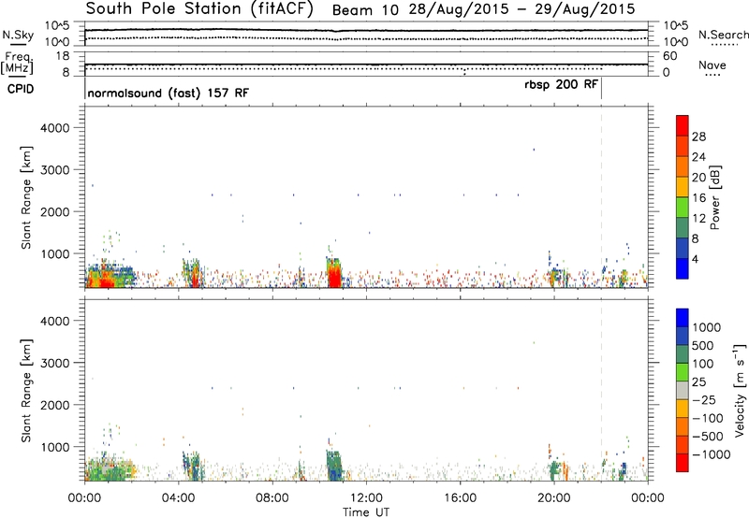Pick the red top segment of power color bar
Image resolution: width=749 pixels, height=518 pixels.
[683, 125]
